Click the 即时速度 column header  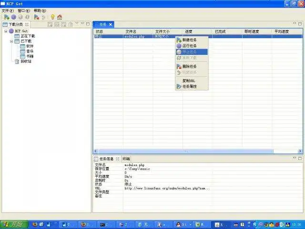(257, 31)
